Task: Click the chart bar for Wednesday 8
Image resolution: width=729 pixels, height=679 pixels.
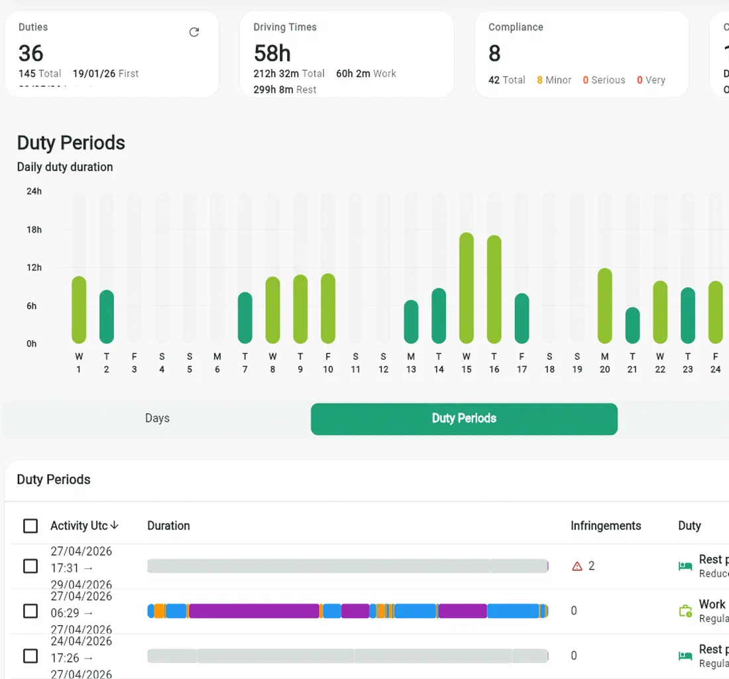Action: (272, 310)
